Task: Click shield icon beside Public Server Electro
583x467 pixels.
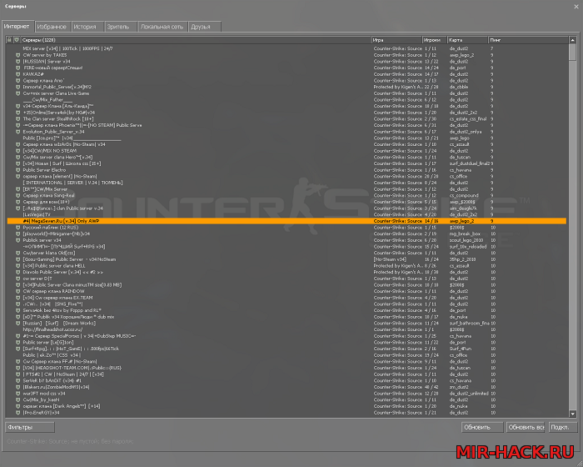Action: point(17,169)
